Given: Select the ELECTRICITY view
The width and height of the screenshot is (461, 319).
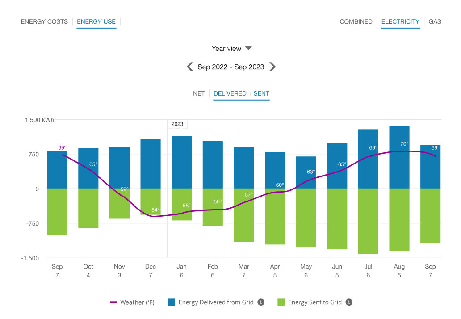Looking at the screenshot, I should pos(400,21).
